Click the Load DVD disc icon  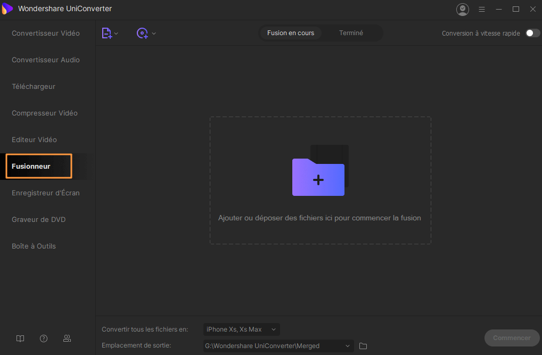(x=142, y=33)
